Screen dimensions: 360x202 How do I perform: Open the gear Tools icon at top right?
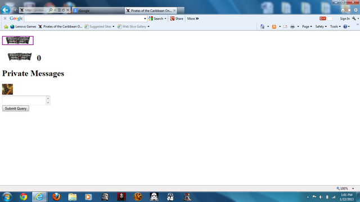[x=355, y=10]
